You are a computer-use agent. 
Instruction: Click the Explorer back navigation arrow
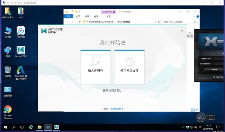[67, 22]
